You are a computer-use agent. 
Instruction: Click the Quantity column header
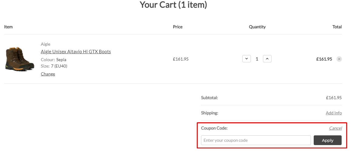click(257, 27)
